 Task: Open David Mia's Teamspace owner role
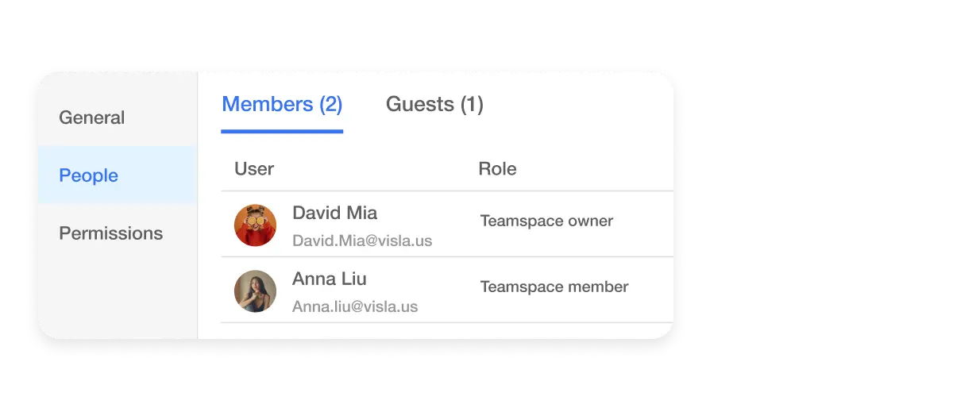546,221
